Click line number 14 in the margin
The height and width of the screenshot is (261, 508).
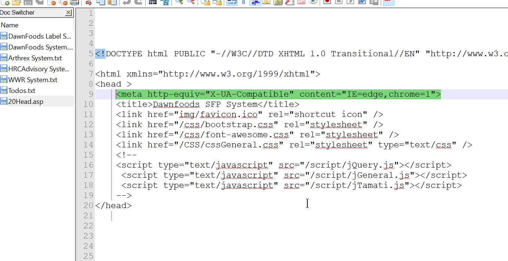[88, 145]
